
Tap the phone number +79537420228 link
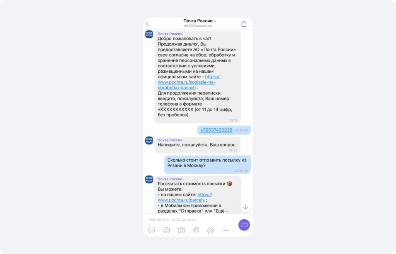[216, 130]
